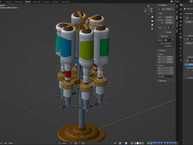Open the Physics properties tab icon
This screenshot has height=145, width=193.
[x=181, y=44]
